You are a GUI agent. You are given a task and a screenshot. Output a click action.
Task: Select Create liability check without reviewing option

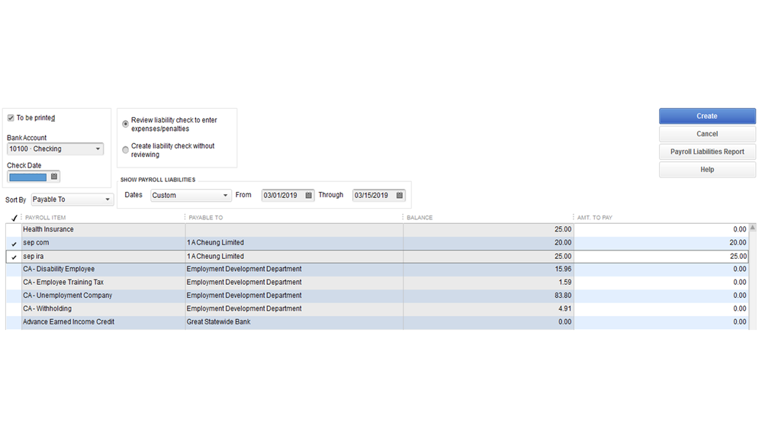(125, 150)
